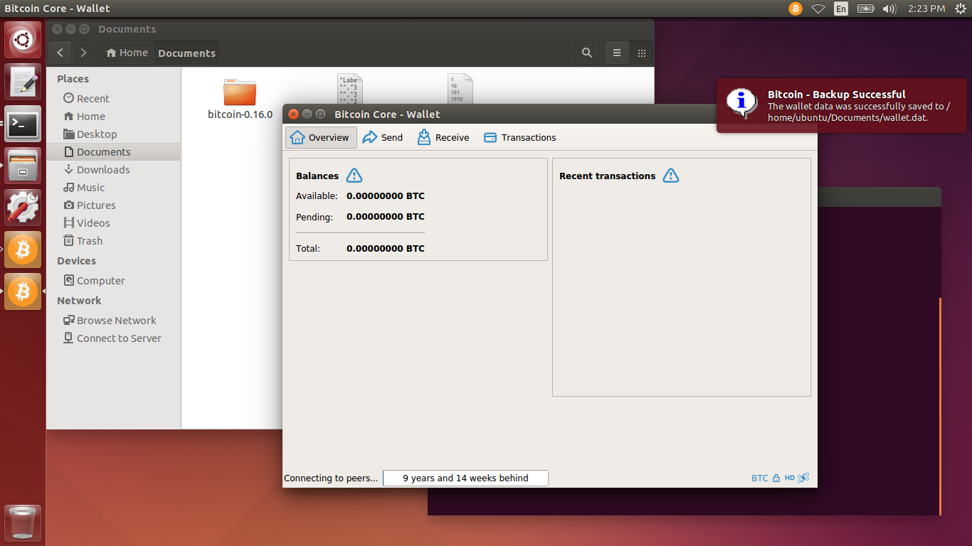Open the Ubuntu Dash search launcher
The image size is (972, 546).
click(x=23, y=40)
